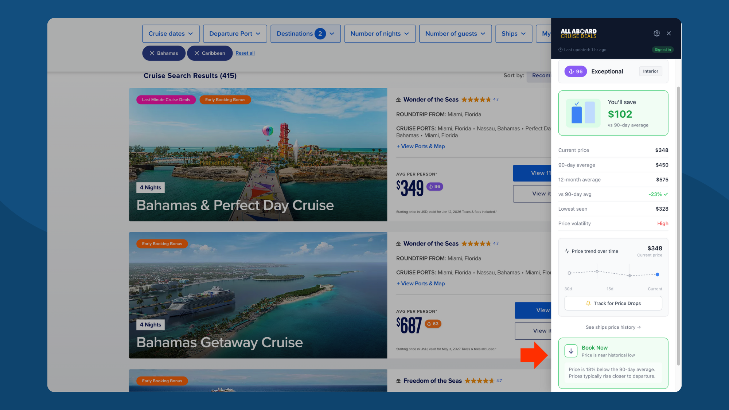Open See ships price history link
The width and height of the screenshot is (729, 410).
[x=613, y=327]
